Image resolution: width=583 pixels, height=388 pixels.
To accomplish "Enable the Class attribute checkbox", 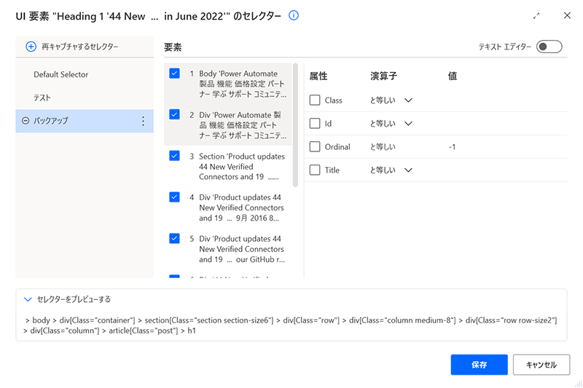I will pyautogui.click(x=315, y=100).
